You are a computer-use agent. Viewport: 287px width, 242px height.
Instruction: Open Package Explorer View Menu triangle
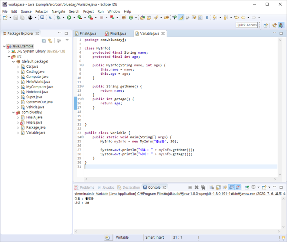[67, 40]
